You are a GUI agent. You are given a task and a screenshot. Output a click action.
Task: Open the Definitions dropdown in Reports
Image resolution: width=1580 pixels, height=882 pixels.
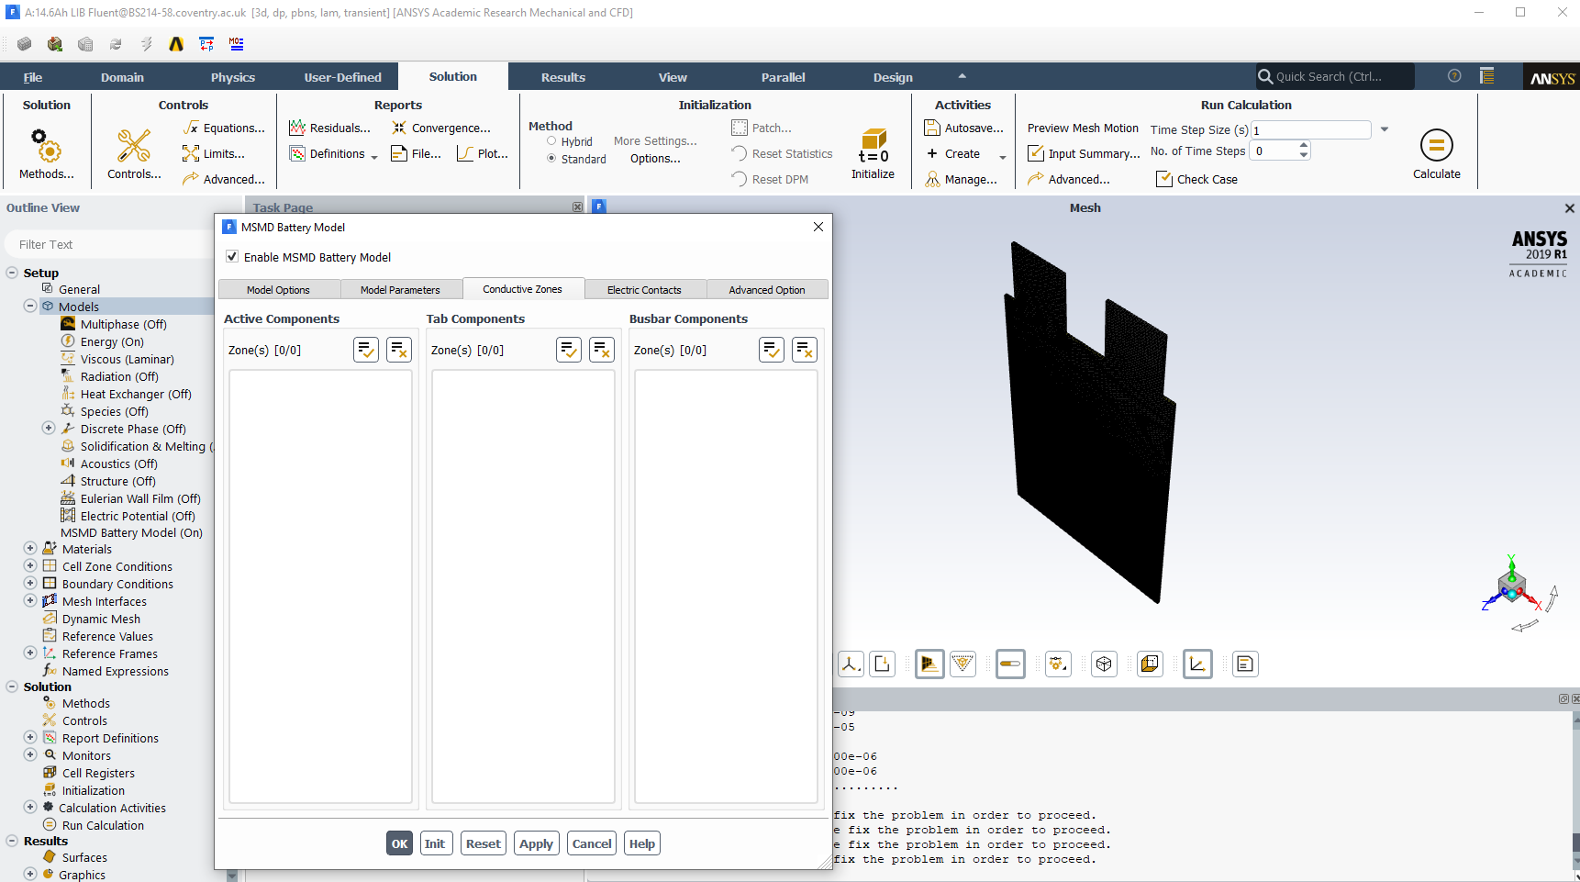coord(374,155)
